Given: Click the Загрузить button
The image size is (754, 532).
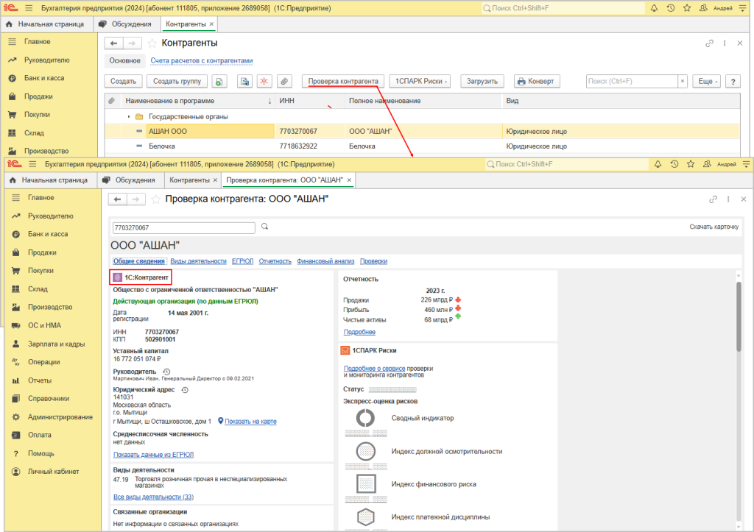Looking at the screenshot, I should pos(482,81).
